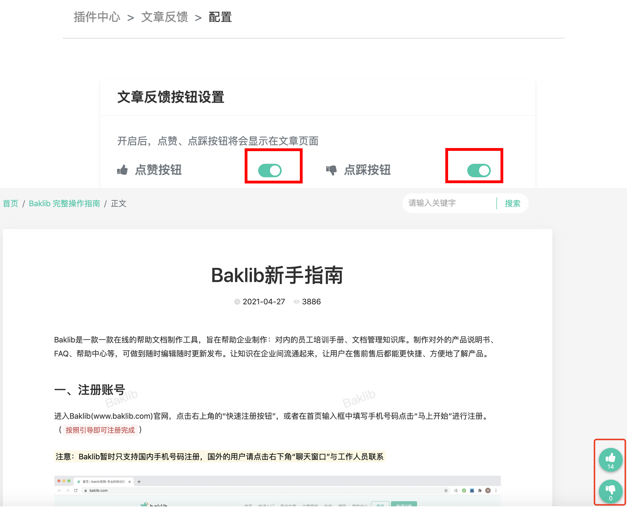Click the 一、注册账号 section heading

pos(90,390)
